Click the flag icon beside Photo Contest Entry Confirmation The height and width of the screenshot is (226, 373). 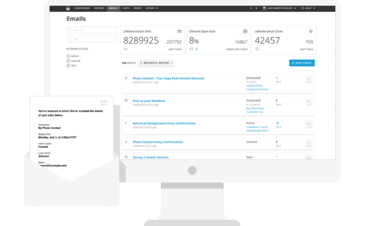coord(126,142)
